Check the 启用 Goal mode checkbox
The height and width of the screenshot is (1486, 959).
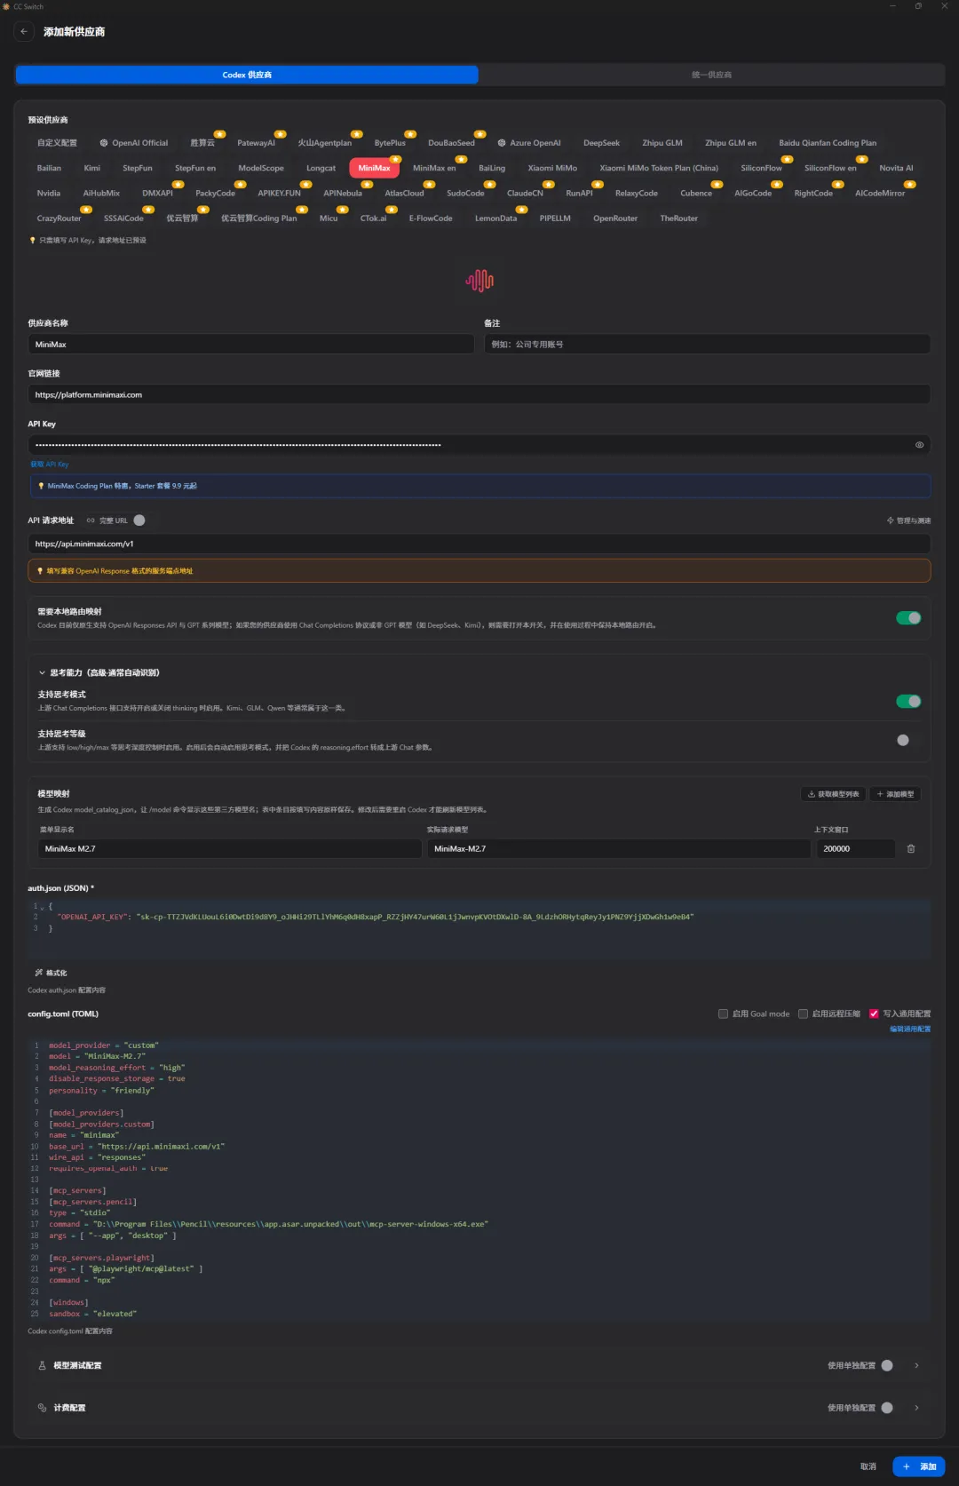723,1013
